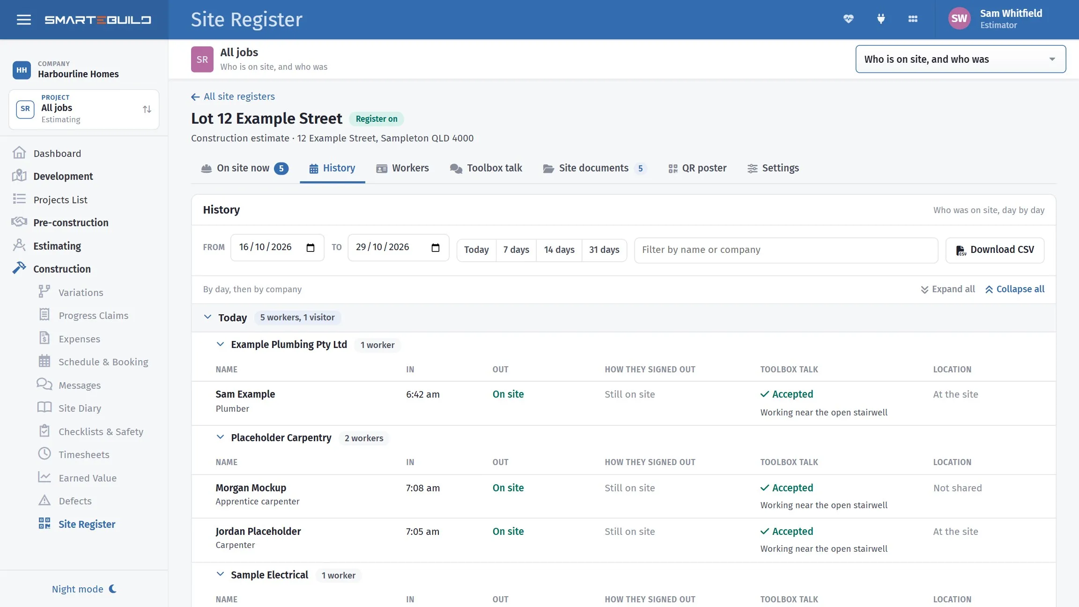
Task: Select the 14 days range
Action: pyautogui.click(x=559, y=250)
